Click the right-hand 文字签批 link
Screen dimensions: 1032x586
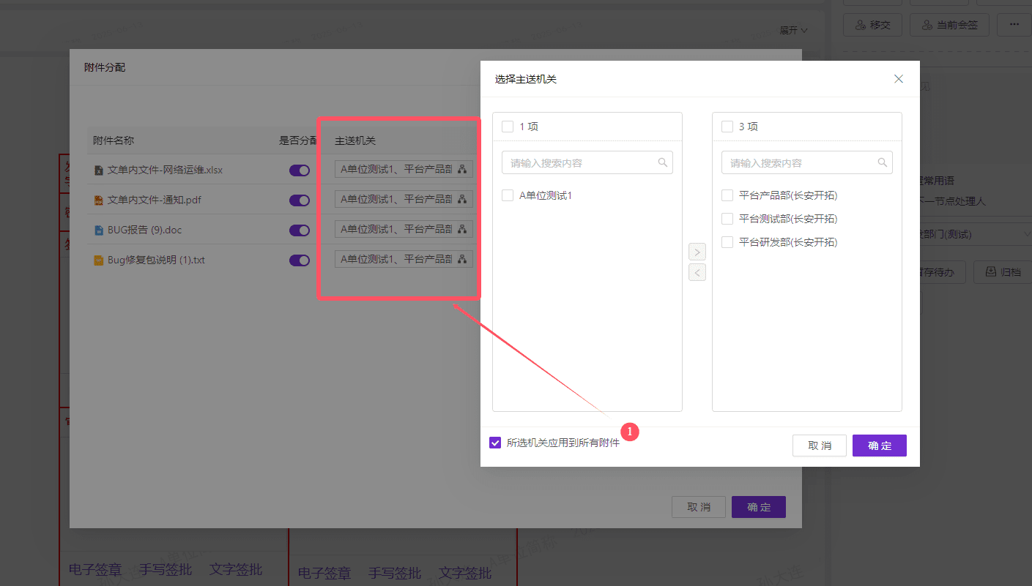coord(466,573)
